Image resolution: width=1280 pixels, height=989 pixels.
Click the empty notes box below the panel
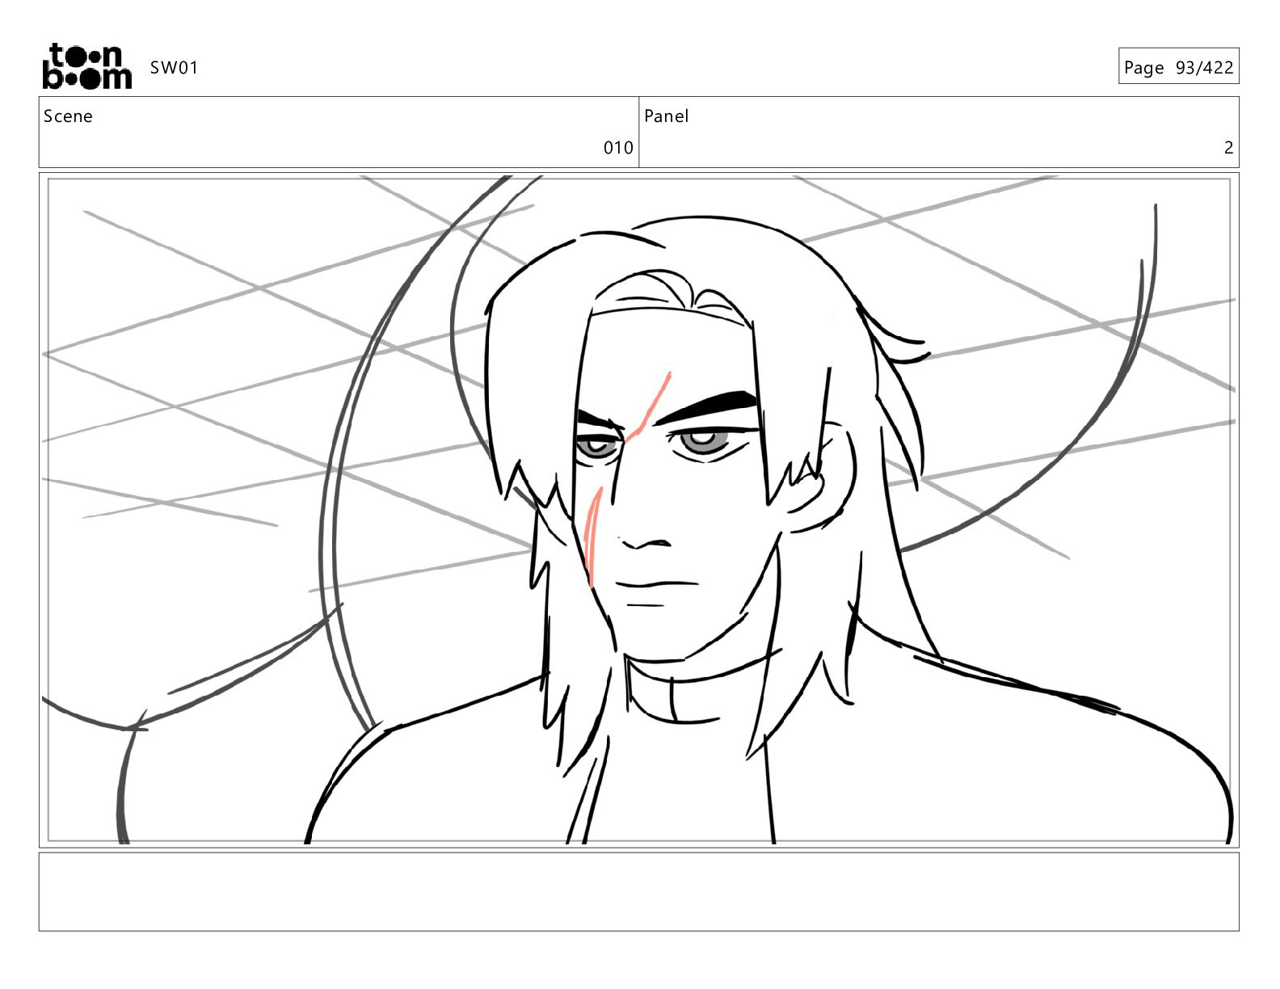pyautogui.click(x=638, y=891)
